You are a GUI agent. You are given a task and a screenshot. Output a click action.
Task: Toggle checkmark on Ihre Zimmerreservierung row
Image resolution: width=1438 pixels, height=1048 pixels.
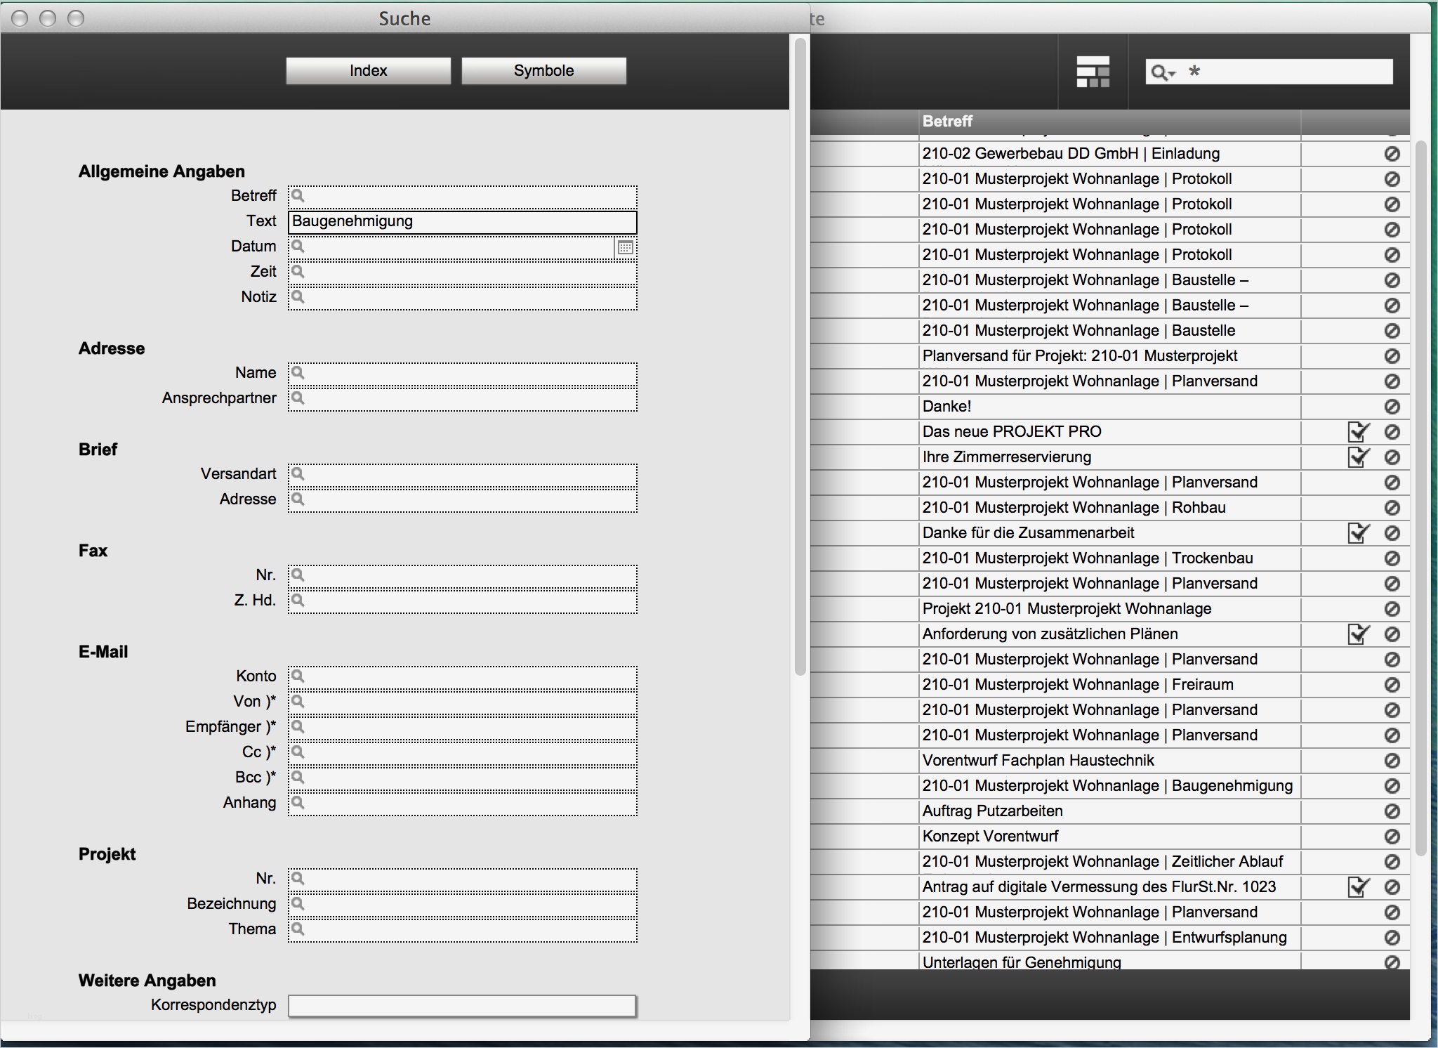pyautogui.click(x=1359, y=457)
